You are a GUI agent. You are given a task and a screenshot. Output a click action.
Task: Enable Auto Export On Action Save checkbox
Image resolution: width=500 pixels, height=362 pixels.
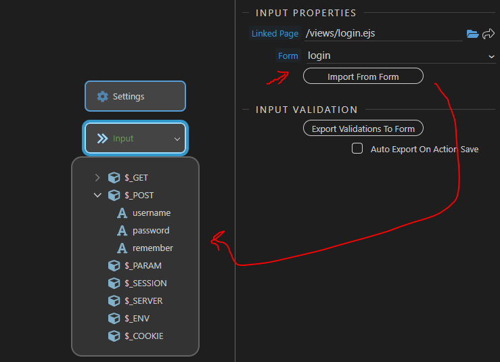[x=357, y=148]
